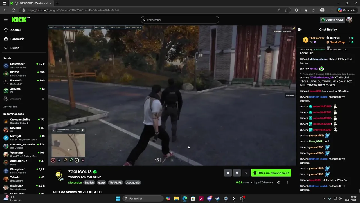This screenshot has height=203, width=360.
Task: Open the Zzouma followed channel
Action: (x=24, y=90)
